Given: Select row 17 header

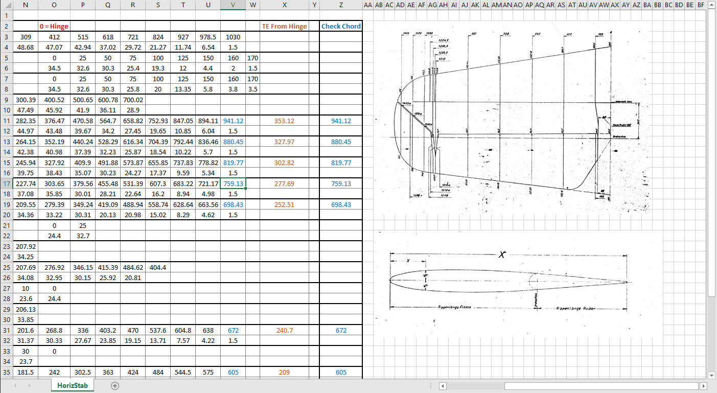Looking at the screenshot, I should (x=6, y=183).
